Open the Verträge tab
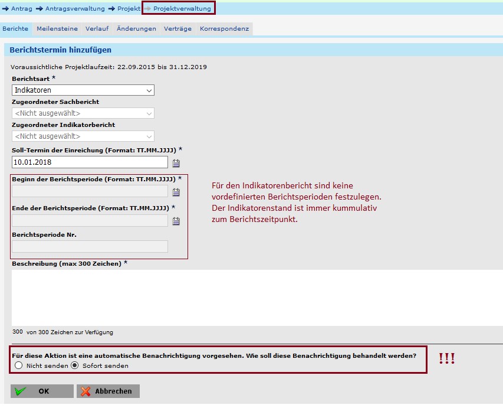The image size is (503, 408). click(177, 28)
